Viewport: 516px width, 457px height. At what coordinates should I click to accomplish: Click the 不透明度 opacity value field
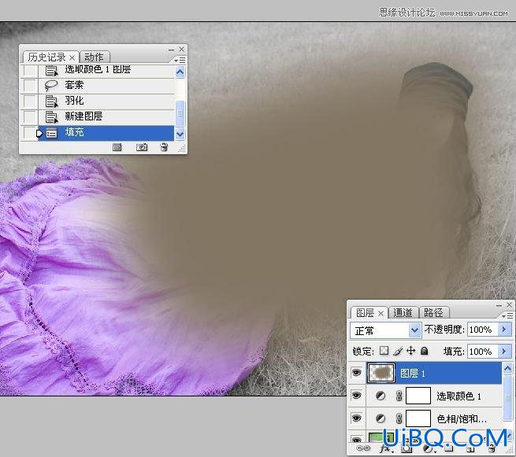(x=483, y=330)
